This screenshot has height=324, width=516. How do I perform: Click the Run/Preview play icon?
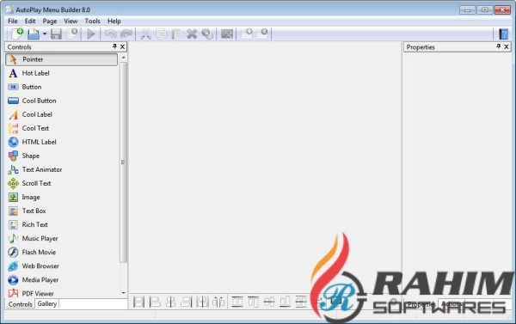pos(91,34)
